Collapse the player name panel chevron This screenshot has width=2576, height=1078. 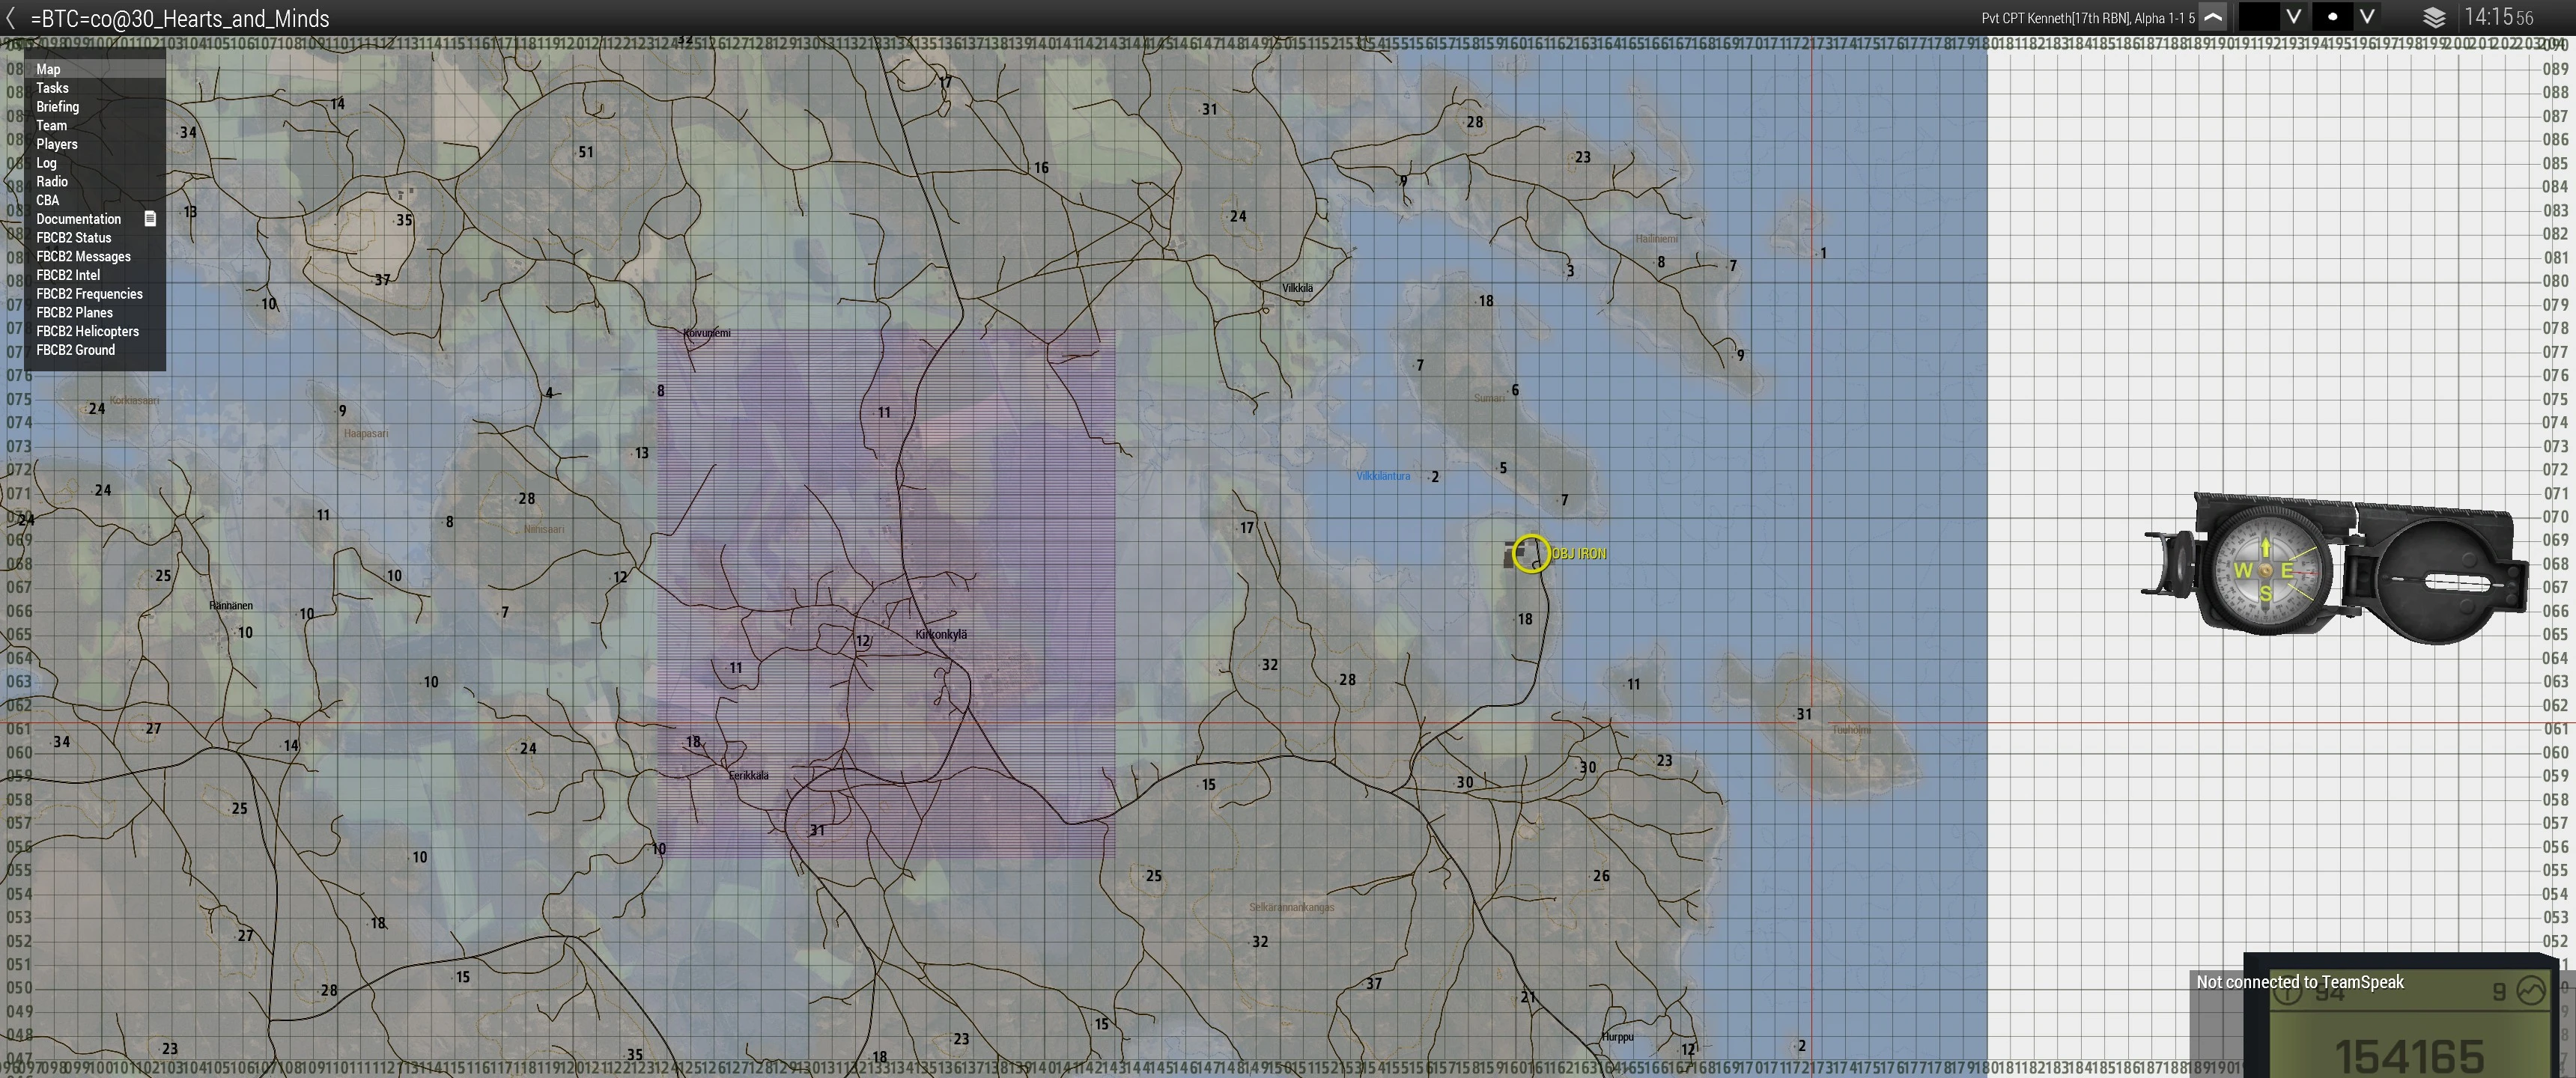click(2213, 17)
